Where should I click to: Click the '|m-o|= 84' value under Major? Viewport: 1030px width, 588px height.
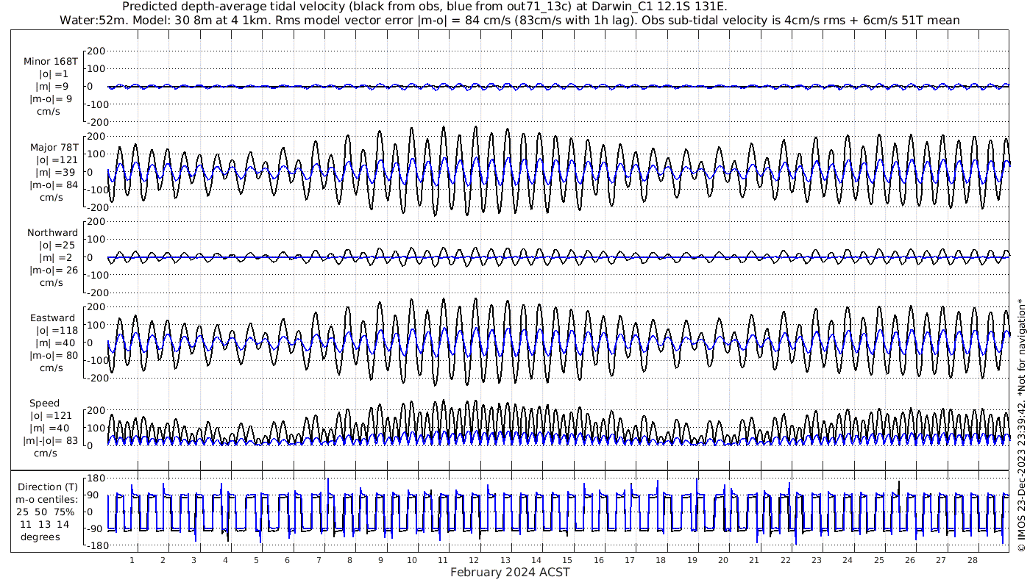54,184
